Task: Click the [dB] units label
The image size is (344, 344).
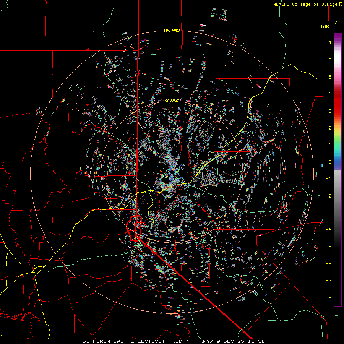Action: [326, 26]
